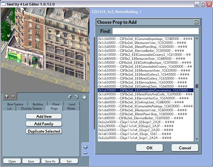This screenshot has width=213, height=167.
Task: Close the SimCity 4 Lot Editor window
Action: (x=209, y=4)
